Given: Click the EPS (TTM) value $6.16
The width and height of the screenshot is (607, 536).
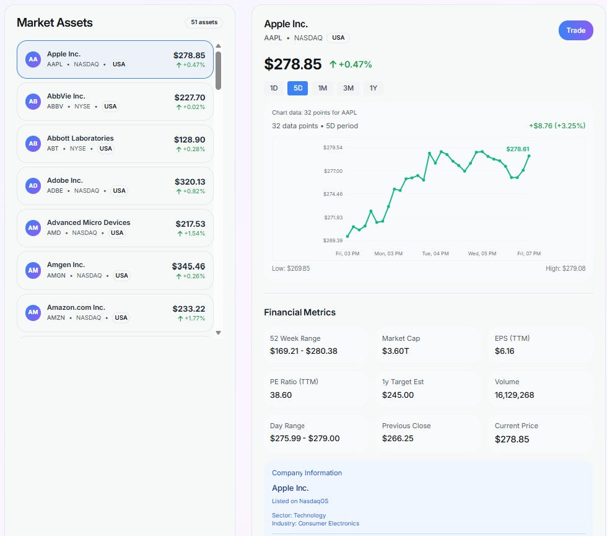Looking at the screenshot, I should [x=504, y=351].
